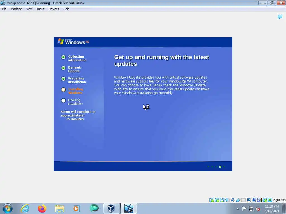Screen dimensions: 286x214
Task: Open the Action Center flag icon
Action: coord(244,209)
